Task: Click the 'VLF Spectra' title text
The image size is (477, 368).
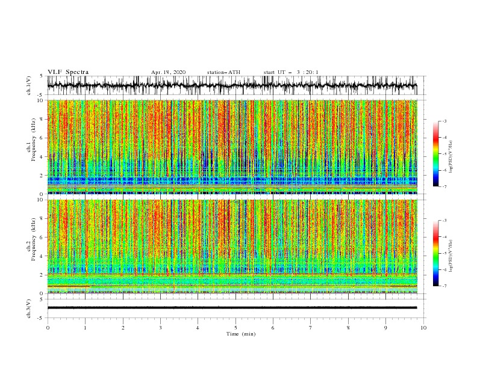Action: coord(68,72)
